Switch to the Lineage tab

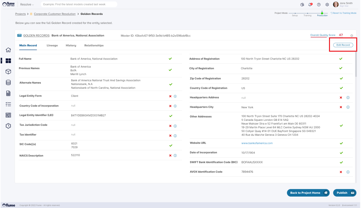pyautogui.click(x=52, y=45)
